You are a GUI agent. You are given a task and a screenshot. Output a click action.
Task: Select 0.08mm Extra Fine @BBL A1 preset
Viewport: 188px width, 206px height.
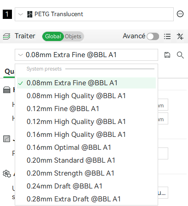click(86, 83)
